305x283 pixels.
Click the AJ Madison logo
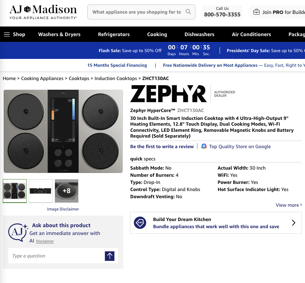pyautogui.click(x=43, y=12)
